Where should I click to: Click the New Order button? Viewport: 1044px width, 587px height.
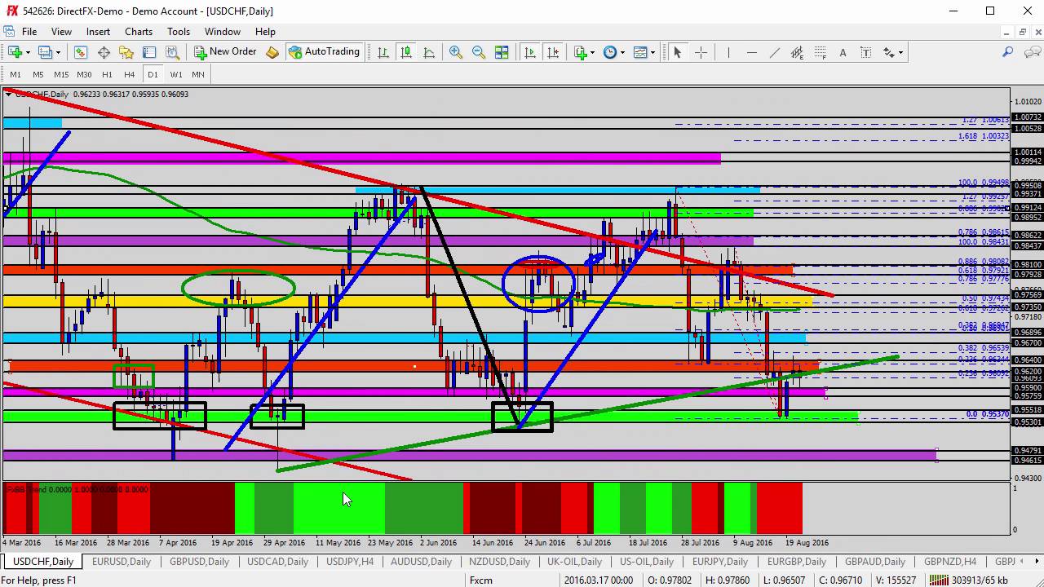pos(225,51)
